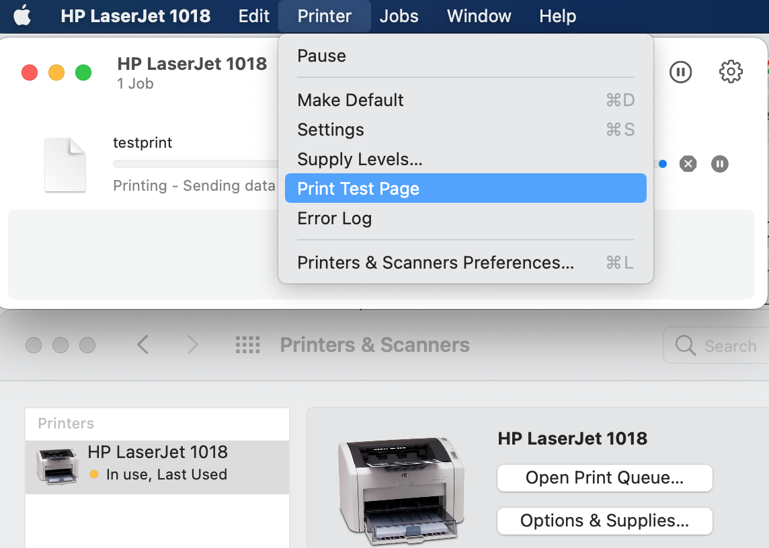Screen dimensions: 769x548
Task: Click the HP LaserJet 1018 list thumbnail
Action: click(x=57, y=466)
